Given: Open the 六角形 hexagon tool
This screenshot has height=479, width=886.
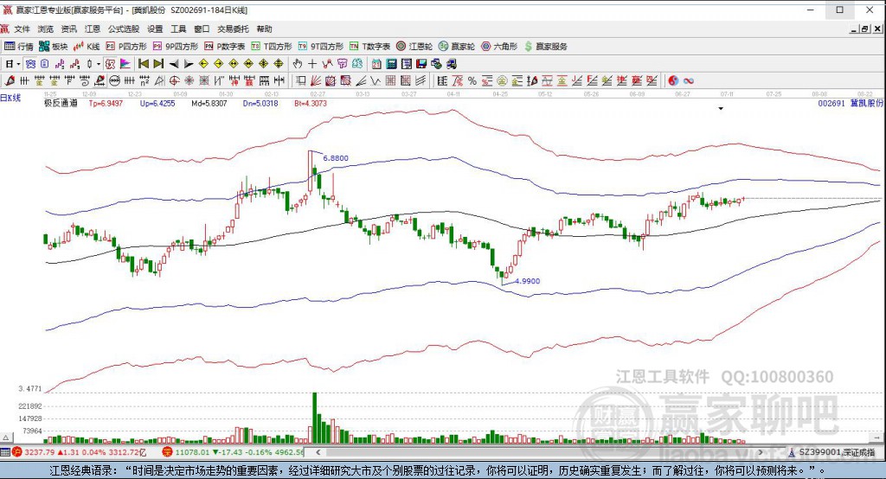Looking at the screenshot, I should [499, 47].
